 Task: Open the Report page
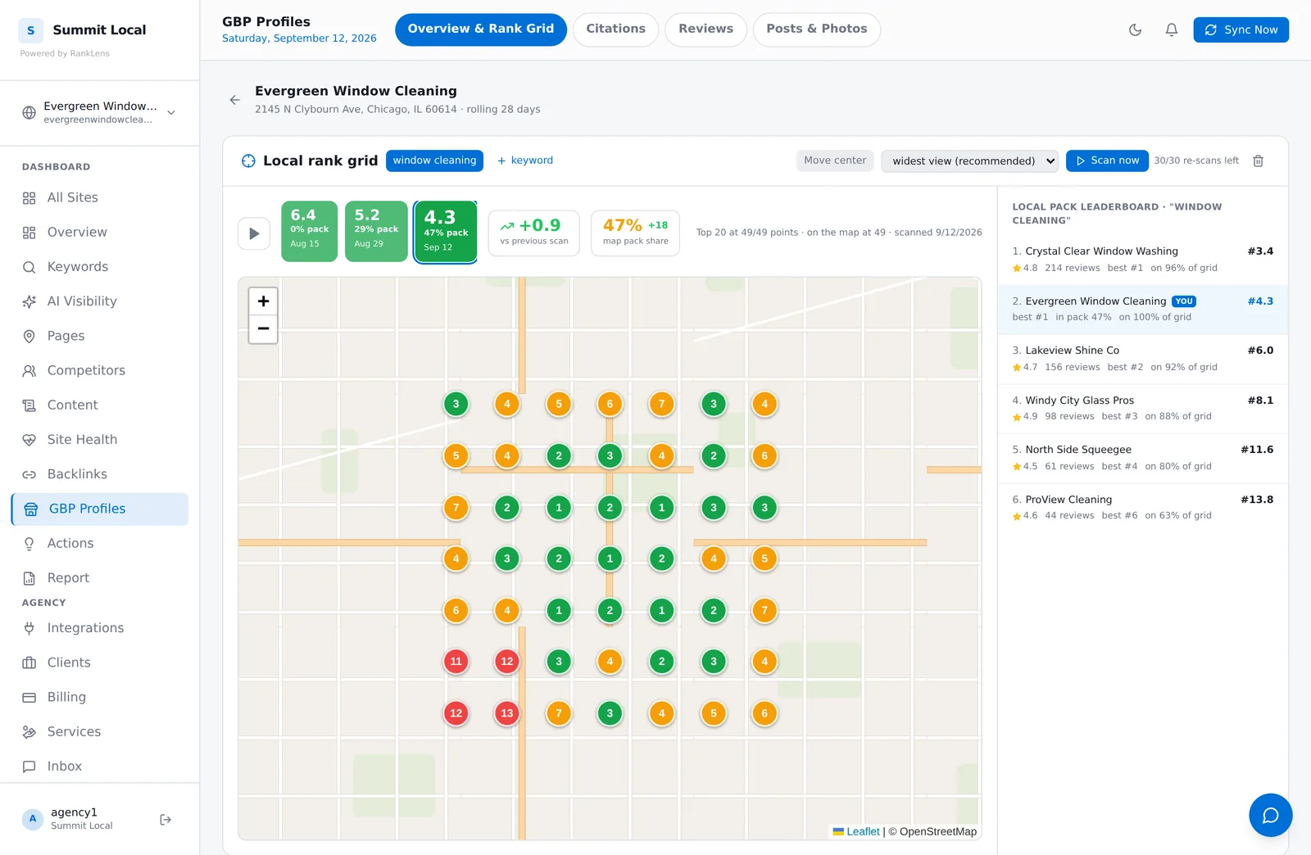[x=100, y=578]
